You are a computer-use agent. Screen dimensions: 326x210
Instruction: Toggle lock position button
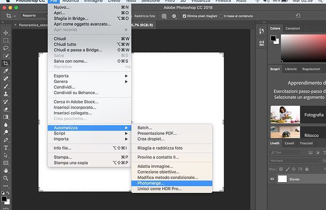(x=294, y=169)
